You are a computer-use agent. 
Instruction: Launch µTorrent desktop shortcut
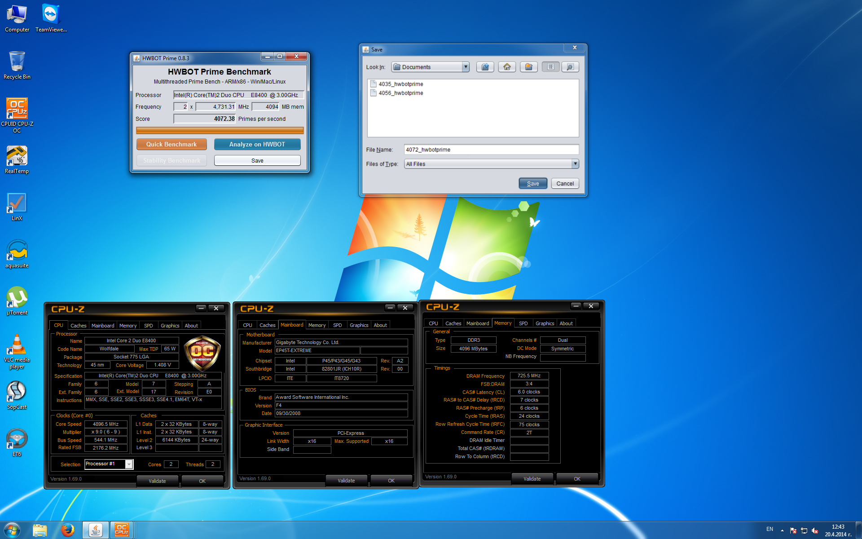[17, 301]
